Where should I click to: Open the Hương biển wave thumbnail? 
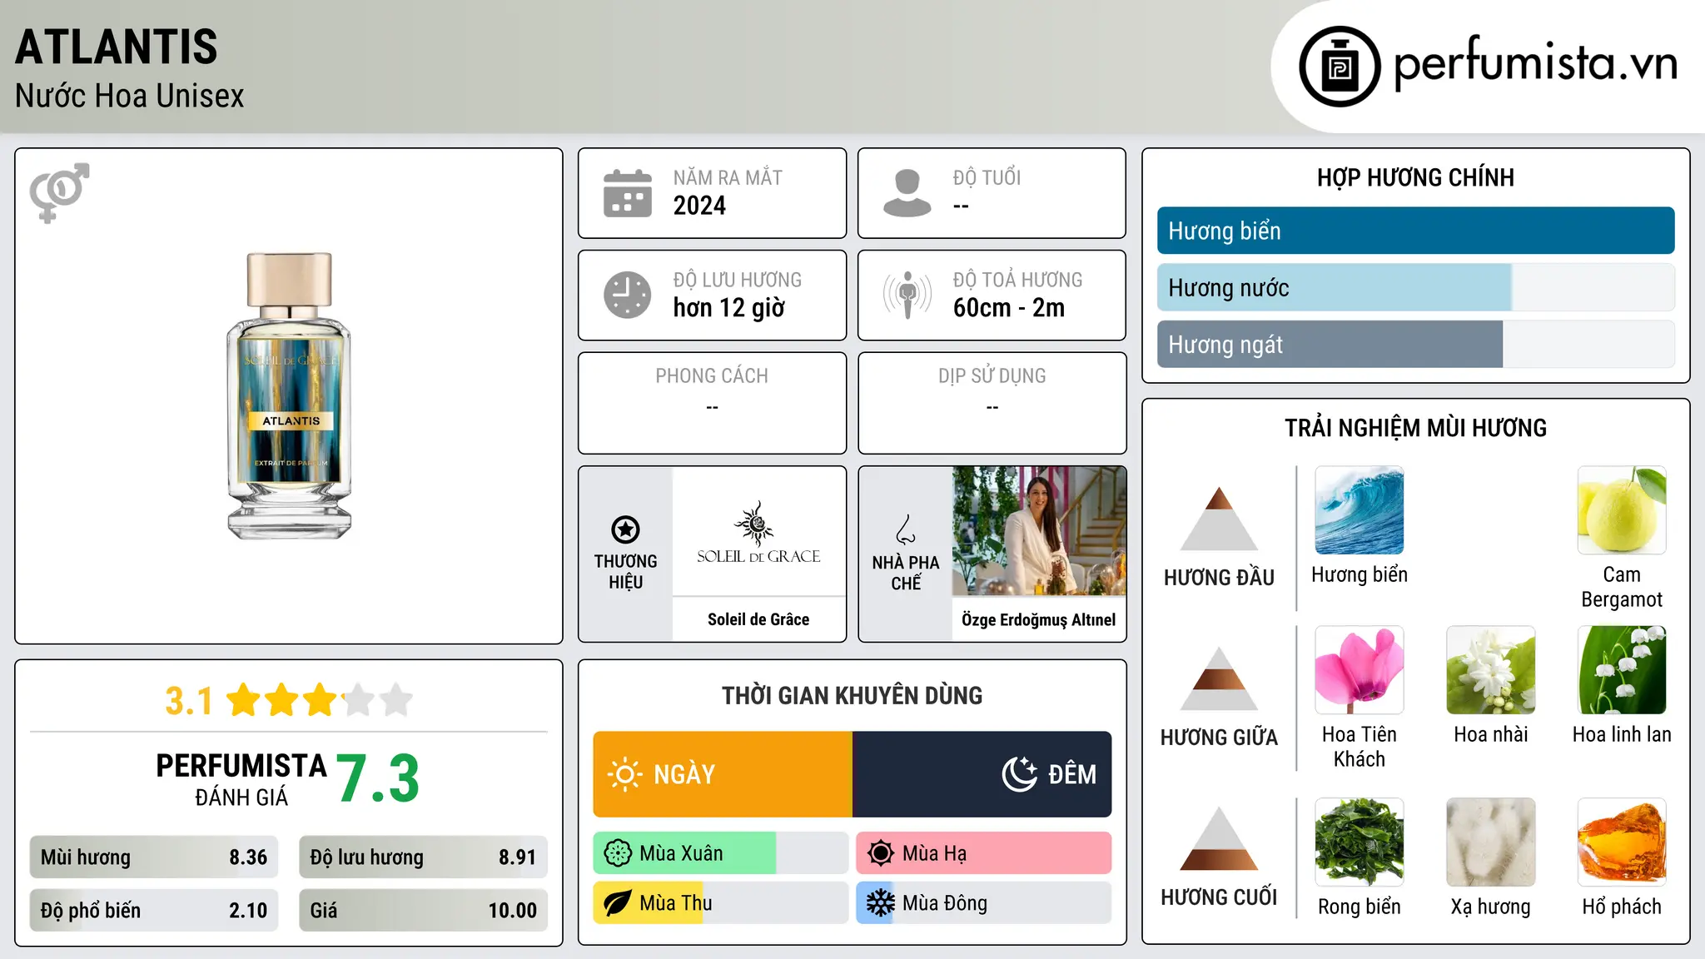[x=1360, y=510]
